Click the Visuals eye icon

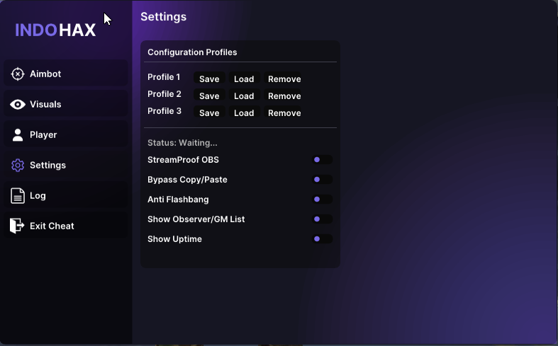tap(18, 105)
